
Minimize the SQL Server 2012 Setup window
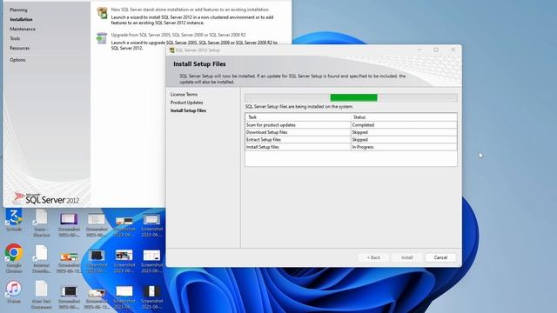(x=419, y=50)
